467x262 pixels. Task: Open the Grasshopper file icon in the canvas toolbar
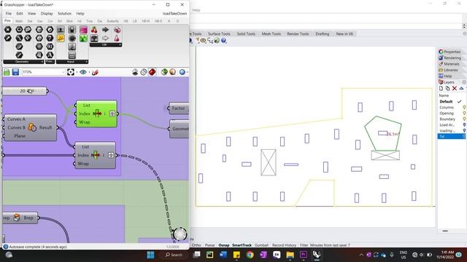(7, 72)
